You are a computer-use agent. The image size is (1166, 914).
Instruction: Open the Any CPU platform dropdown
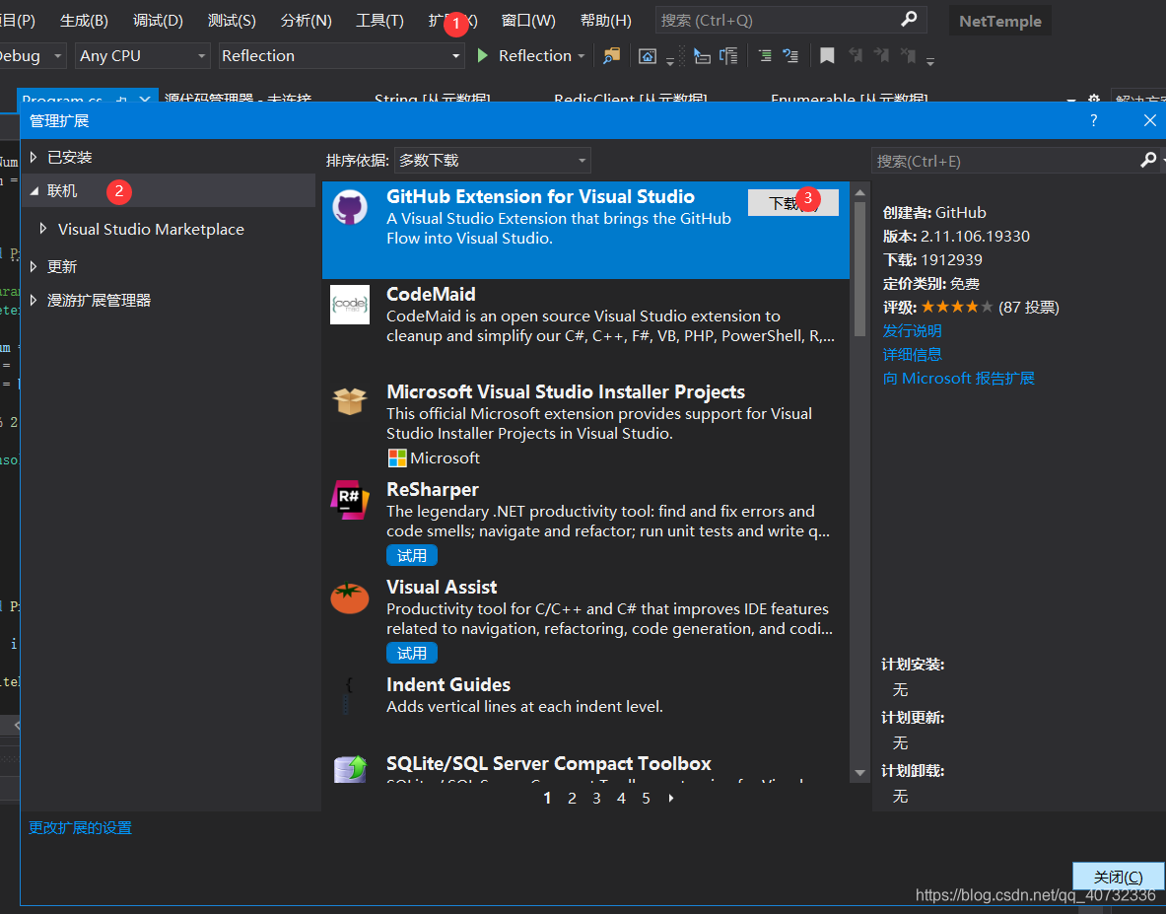[141, 56]
